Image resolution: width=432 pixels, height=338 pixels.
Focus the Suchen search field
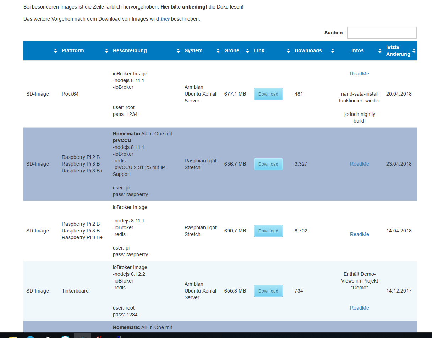[382, 33]
